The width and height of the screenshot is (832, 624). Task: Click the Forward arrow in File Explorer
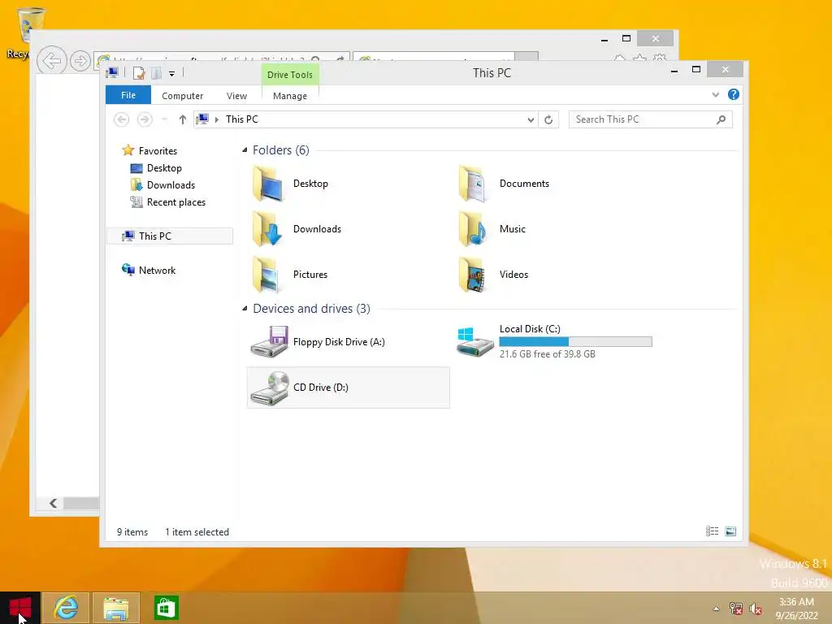click(145, 119)
